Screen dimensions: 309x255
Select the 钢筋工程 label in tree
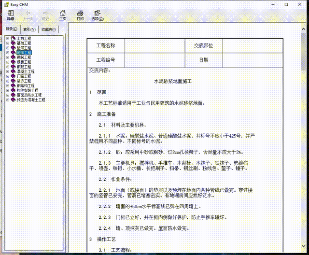[x=24, y=67]
